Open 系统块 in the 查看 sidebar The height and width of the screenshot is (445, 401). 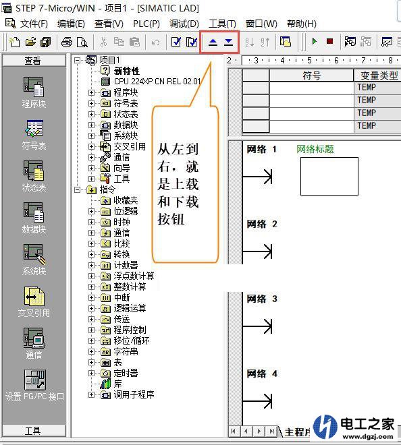click(x=34, y=260)
